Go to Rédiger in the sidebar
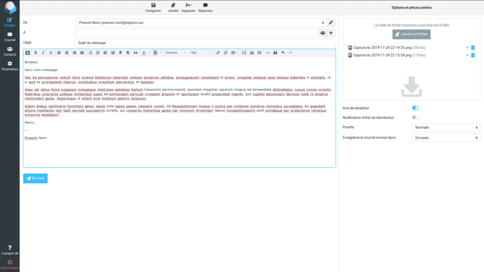Screen dimensions: 484x272 [10, 22]
